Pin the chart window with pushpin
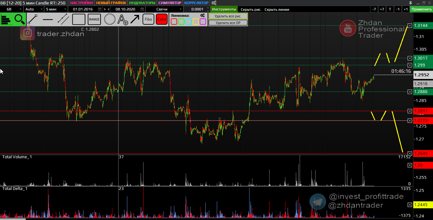The width and height of the screenshot is (433, 220). 410,3
